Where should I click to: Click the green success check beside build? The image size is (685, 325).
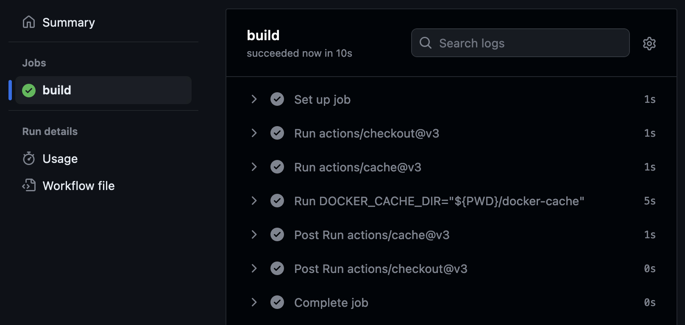tap(29, 90)
